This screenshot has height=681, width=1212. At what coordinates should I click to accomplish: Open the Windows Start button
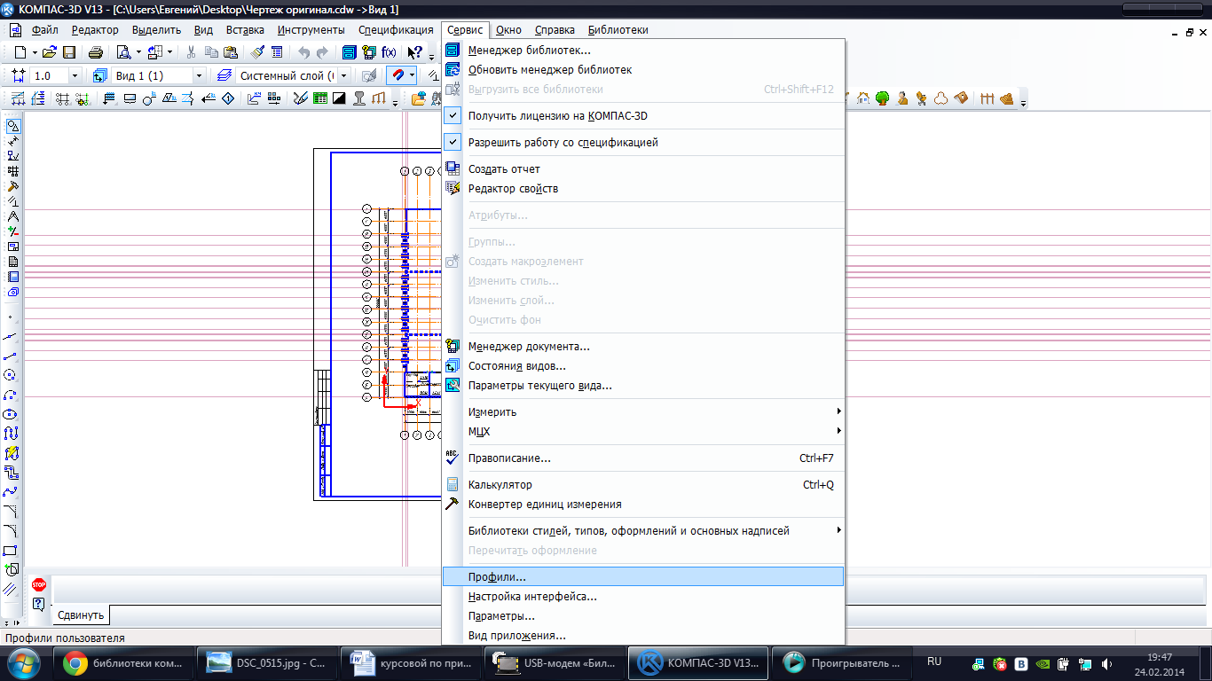[x=24, y=662]
